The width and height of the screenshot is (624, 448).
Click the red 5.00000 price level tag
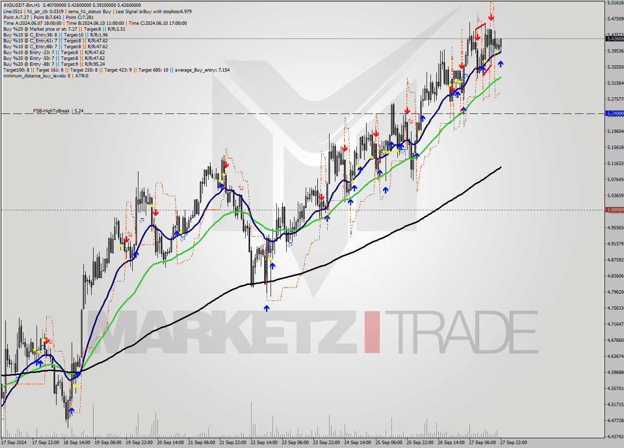(614, 210)
